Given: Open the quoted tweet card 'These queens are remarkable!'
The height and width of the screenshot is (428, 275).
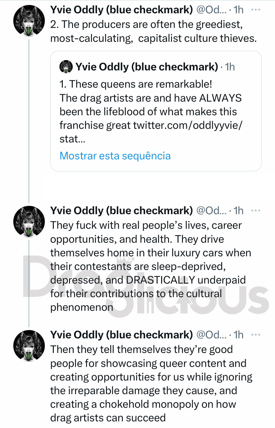Looking at the screenshot, I should pyautogui.click(x=156, y=111).
